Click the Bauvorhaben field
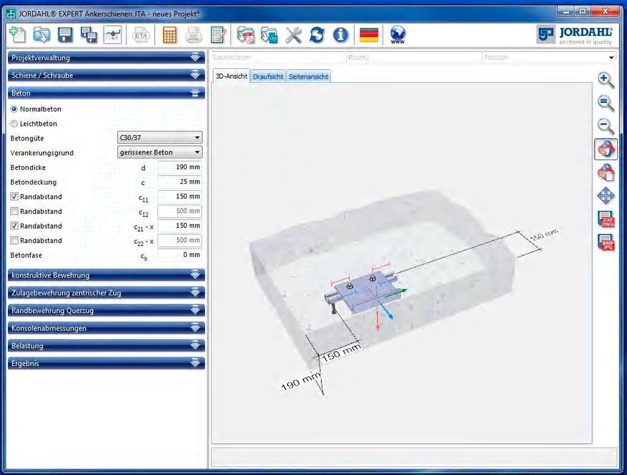The height and width of the screenshot is (475, 627). [277, 58]
